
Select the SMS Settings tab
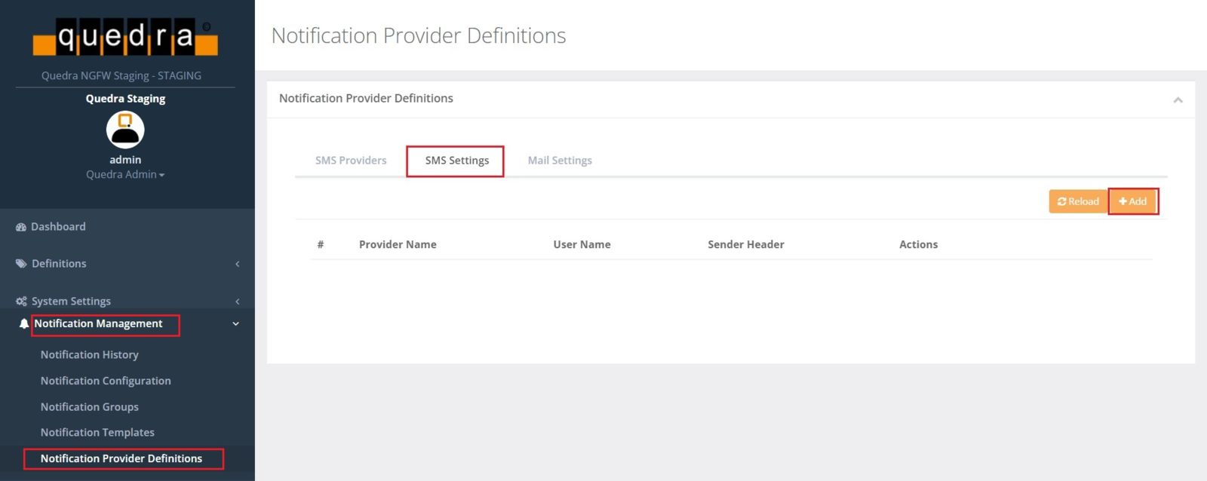pos(456,161)
